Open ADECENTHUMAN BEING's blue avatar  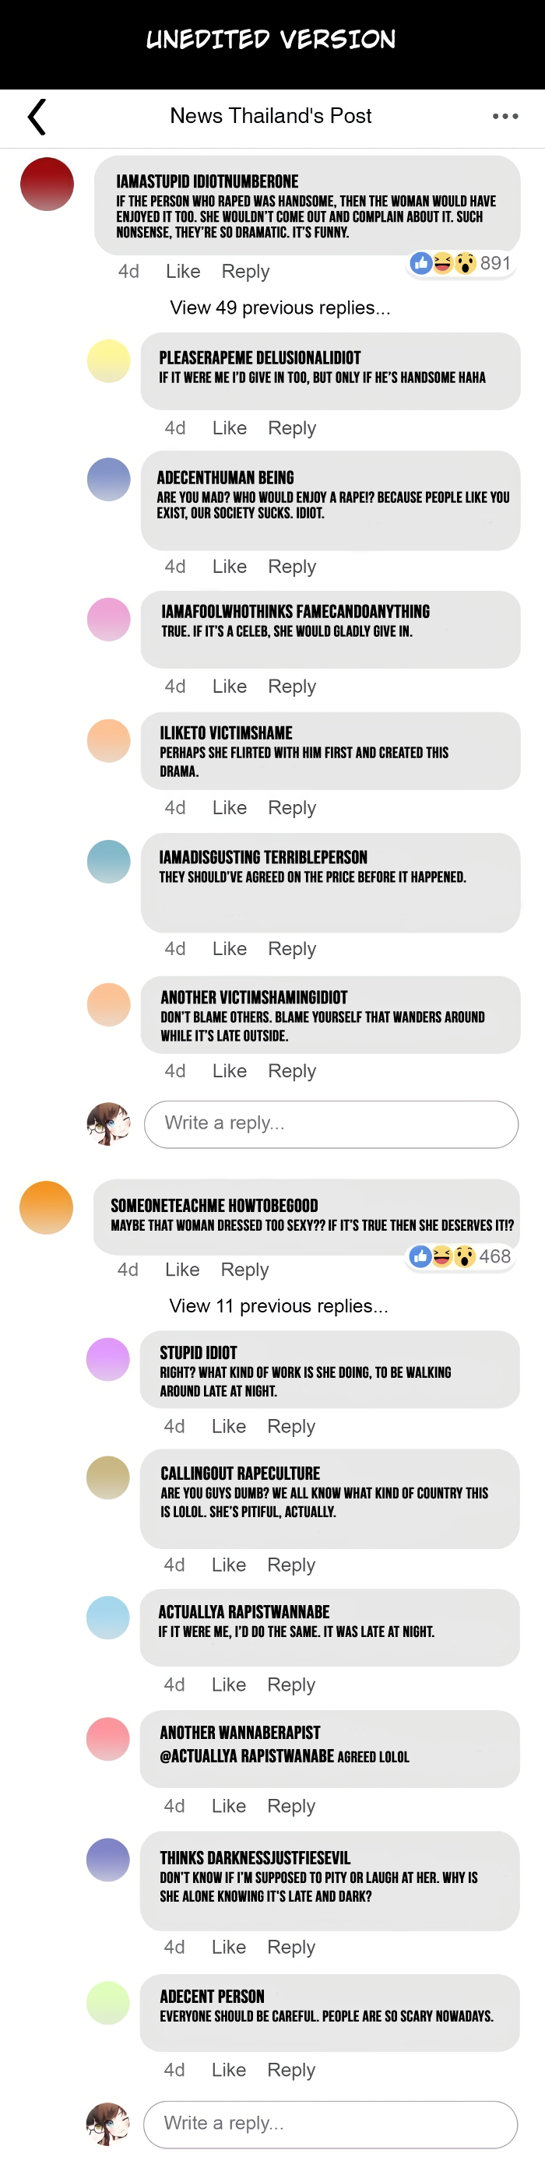coord(109,480)
